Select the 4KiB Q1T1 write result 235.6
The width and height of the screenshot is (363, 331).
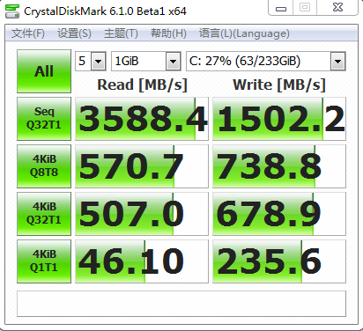pos(279,261)
